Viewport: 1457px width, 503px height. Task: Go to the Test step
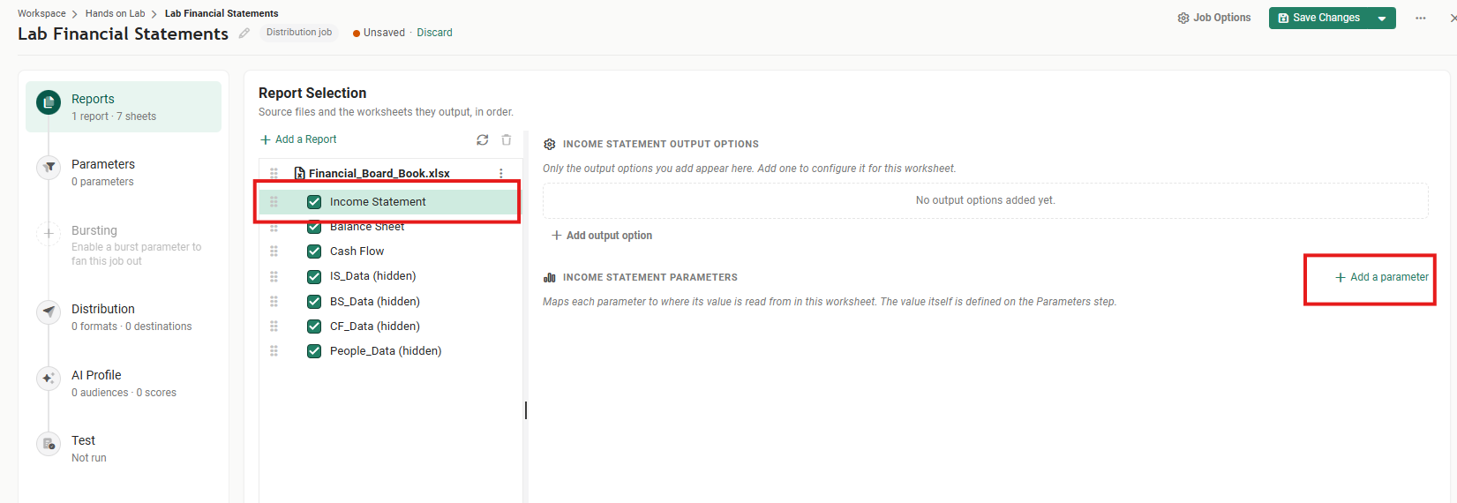[x=124, y=448]
